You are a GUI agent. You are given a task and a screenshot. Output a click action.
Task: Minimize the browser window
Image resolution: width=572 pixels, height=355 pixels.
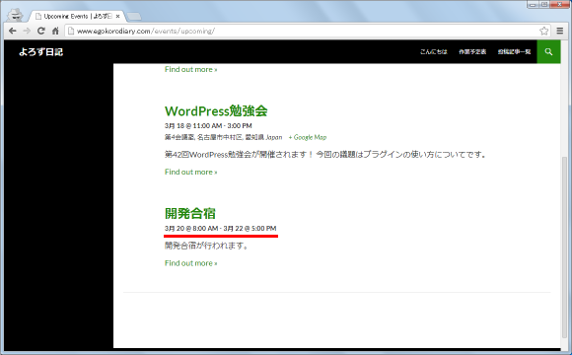[533, 4]
